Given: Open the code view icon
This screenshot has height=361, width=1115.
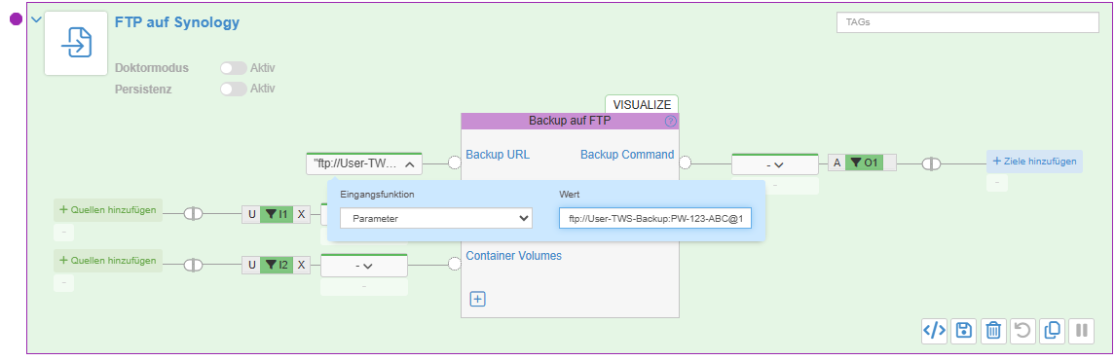Looking at the screenshot, I should click(x=935, y=330).
